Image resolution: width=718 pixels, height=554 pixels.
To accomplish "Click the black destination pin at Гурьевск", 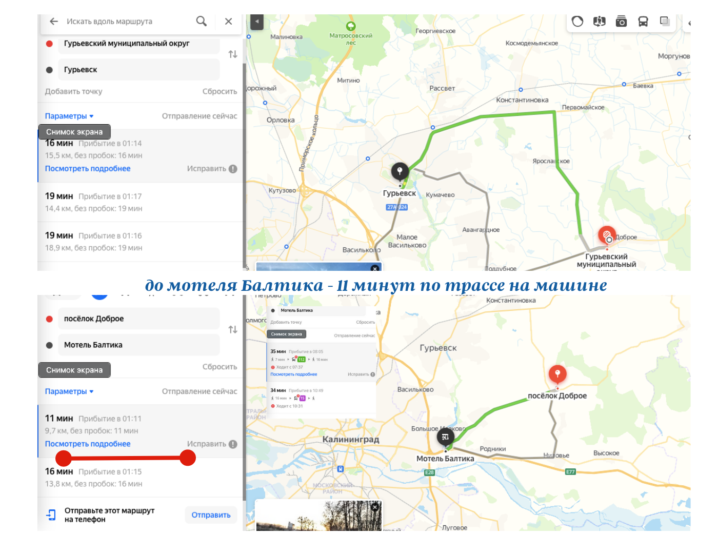I will pyautogui.click(x=400, y=171).
